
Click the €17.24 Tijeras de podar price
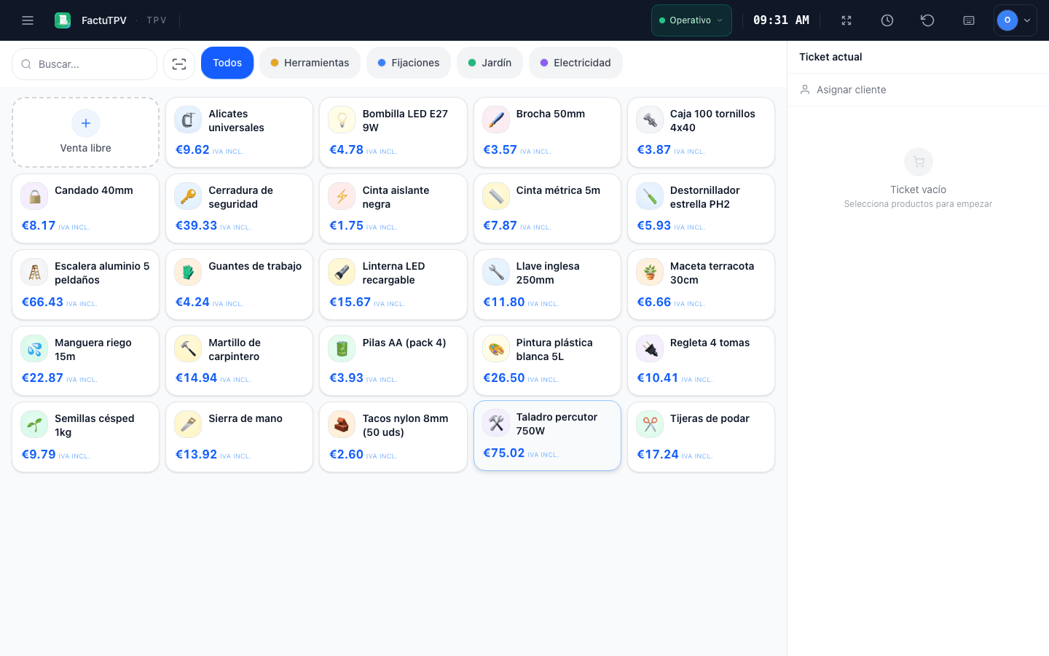(658, 454)
